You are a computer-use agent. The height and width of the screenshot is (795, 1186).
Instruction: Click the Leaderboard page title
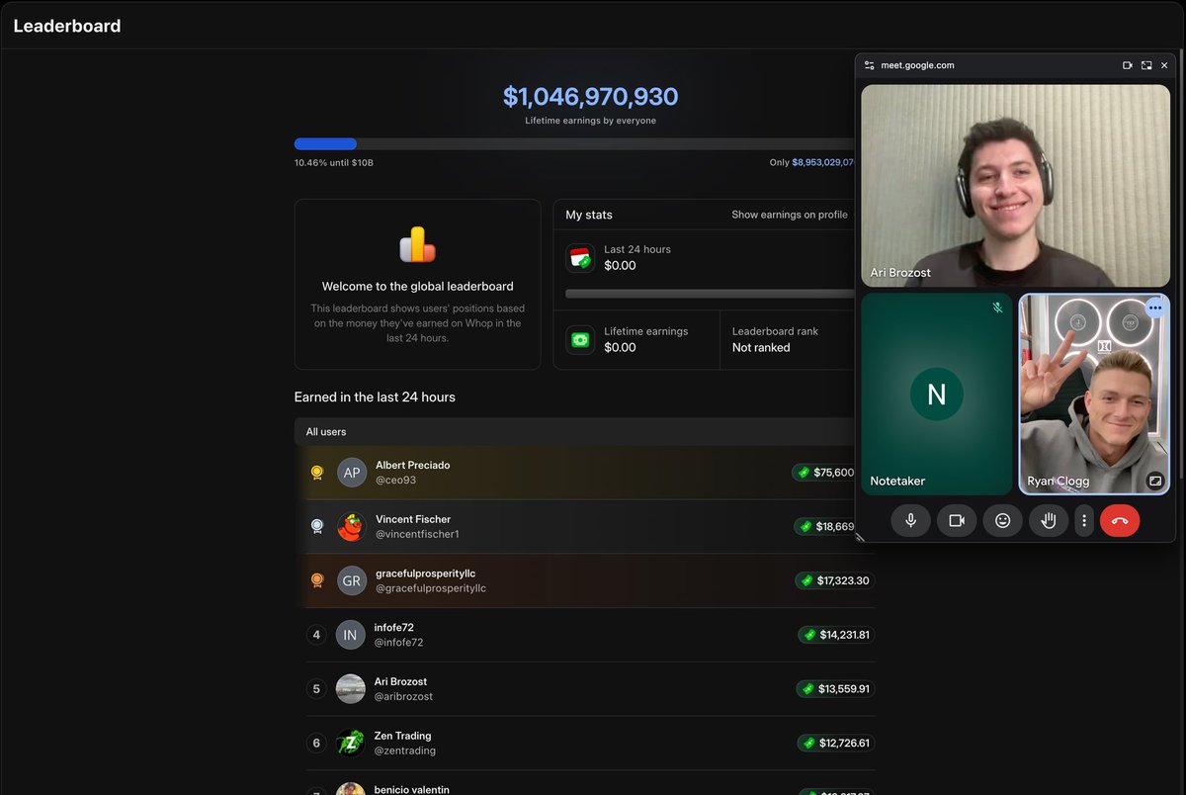coord(67,26)
